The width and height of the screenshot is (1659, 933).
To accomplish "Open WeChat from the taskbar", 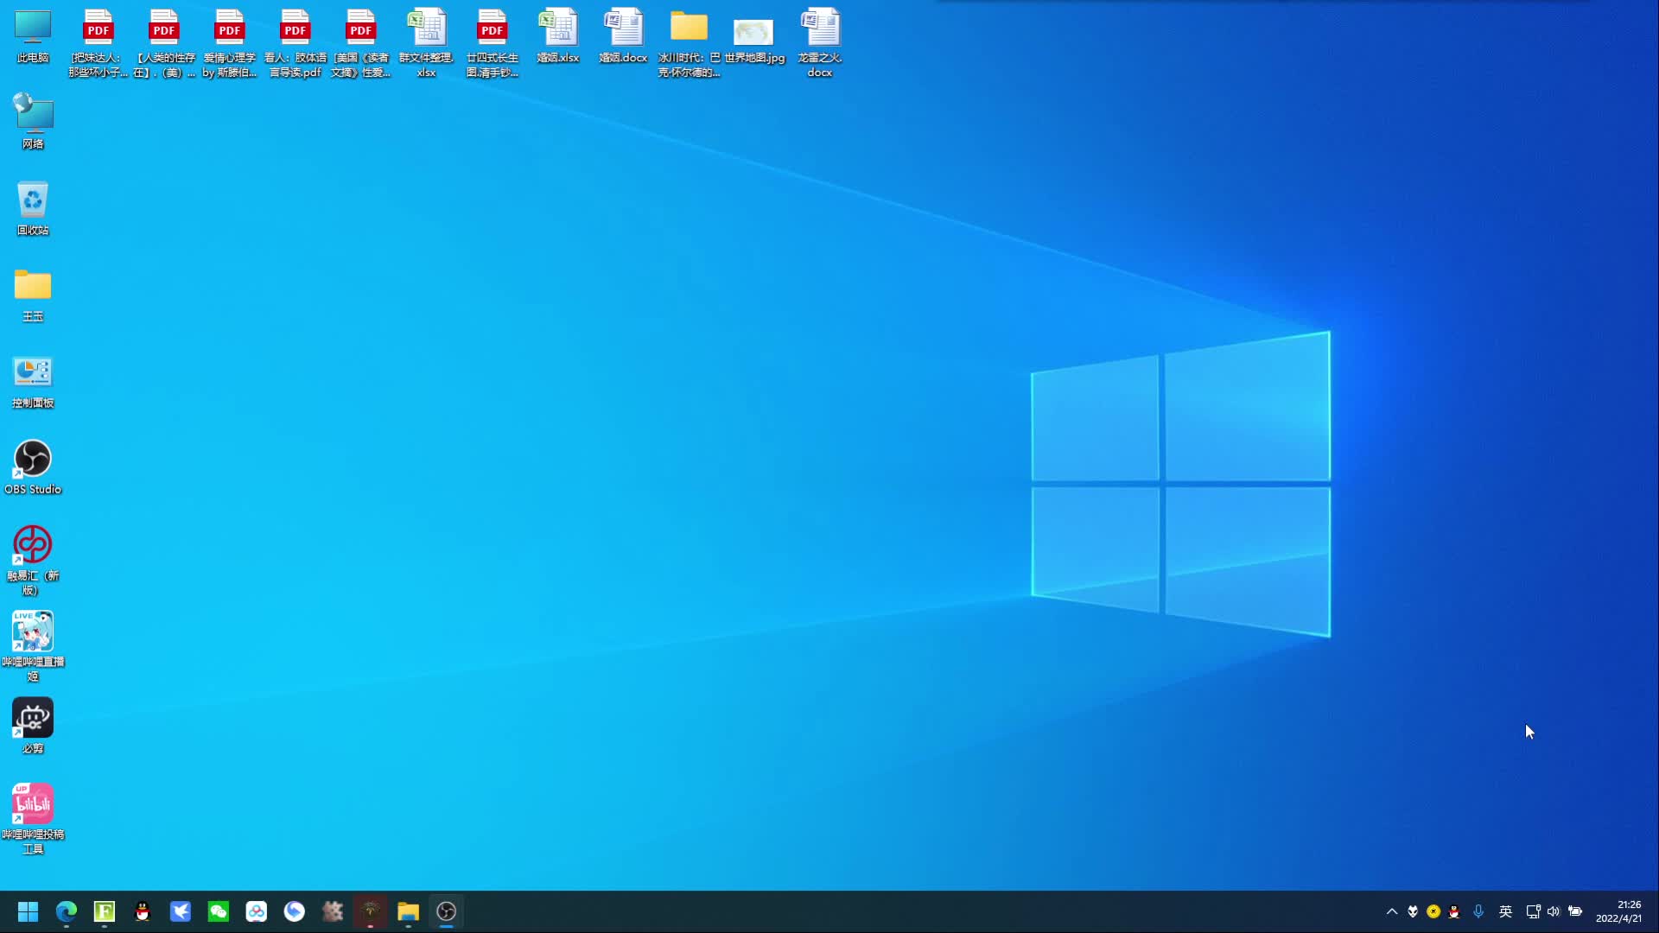I will (x=219, y=911).
